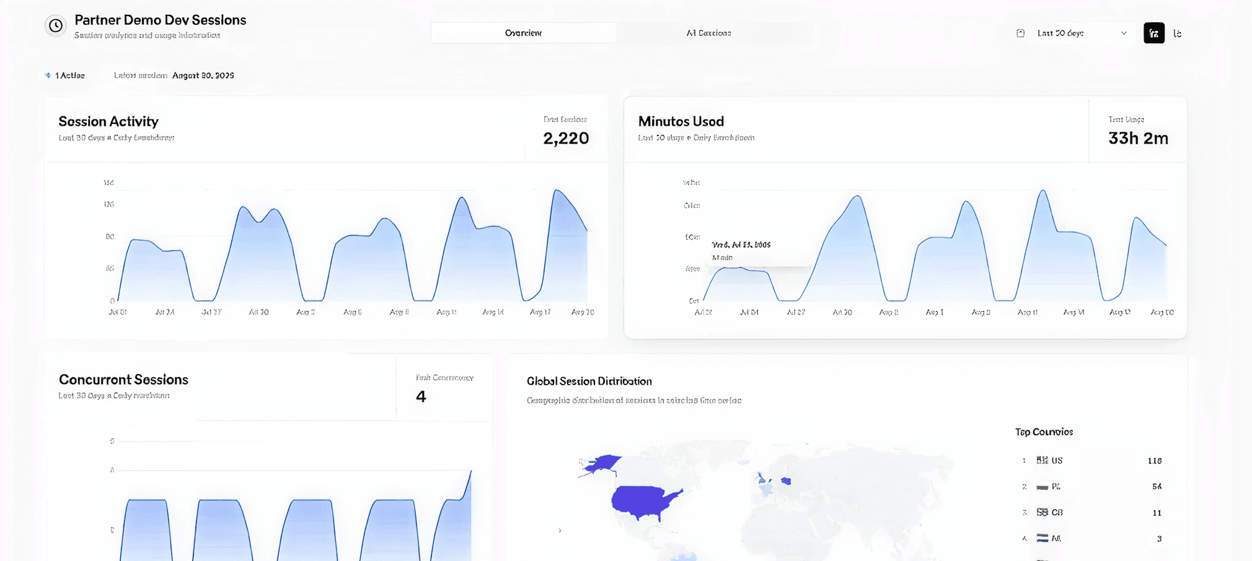Select the dark highlighted view toggle icon
Image resolution: width=1252 pixels, height=561 pixels.
pos(1154,33)
